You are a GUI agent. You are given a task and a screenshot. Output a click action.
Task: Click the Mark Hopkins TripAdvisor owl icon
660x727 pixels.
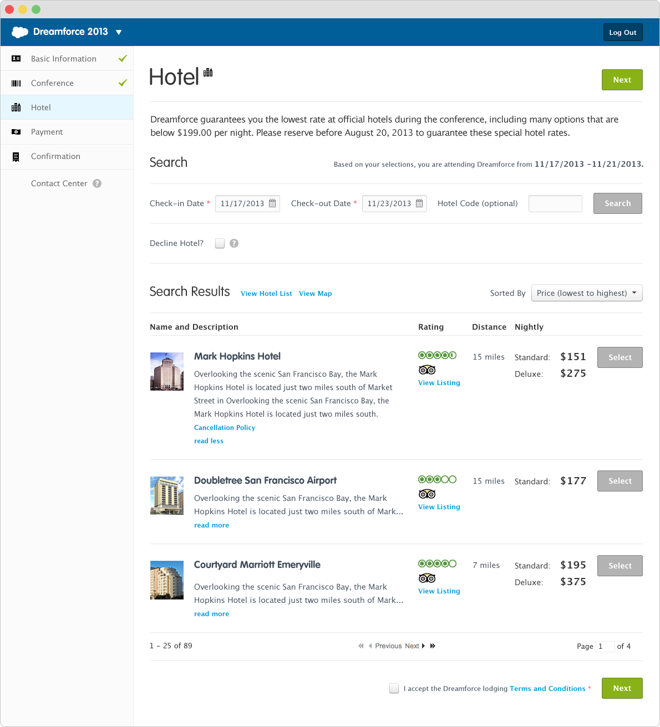(x=427, y=370)
